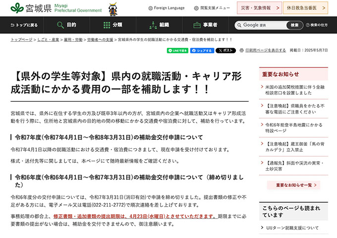Viewport: 337px width, 238px height.
Task: Open 災害・気象情報 disaster information button
Action: pos(259,8)
